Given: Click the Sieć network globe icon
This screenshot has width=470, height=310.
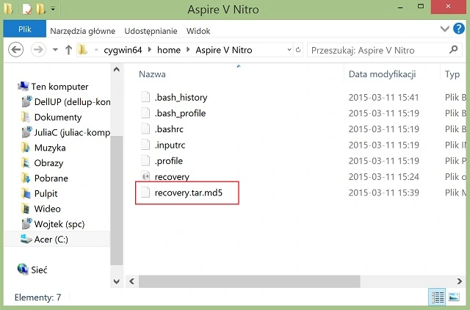Looking at the screenshot, I should pyautogui.click(x=23, y=269).
